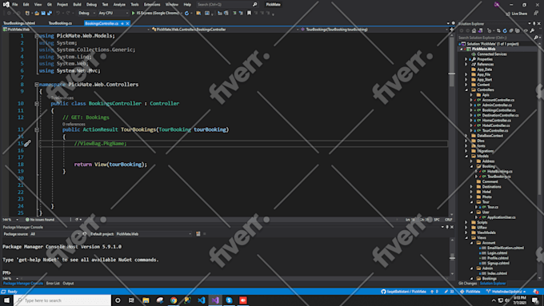Switch to the TourBooking.cs tab
The height and width of the screenshot is (306, 544).
tap(60, 23)
